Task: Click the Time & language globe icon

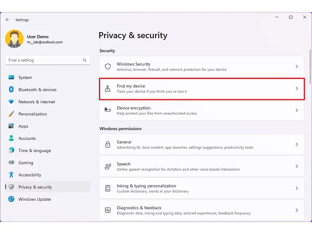Action: click(11, 150)
